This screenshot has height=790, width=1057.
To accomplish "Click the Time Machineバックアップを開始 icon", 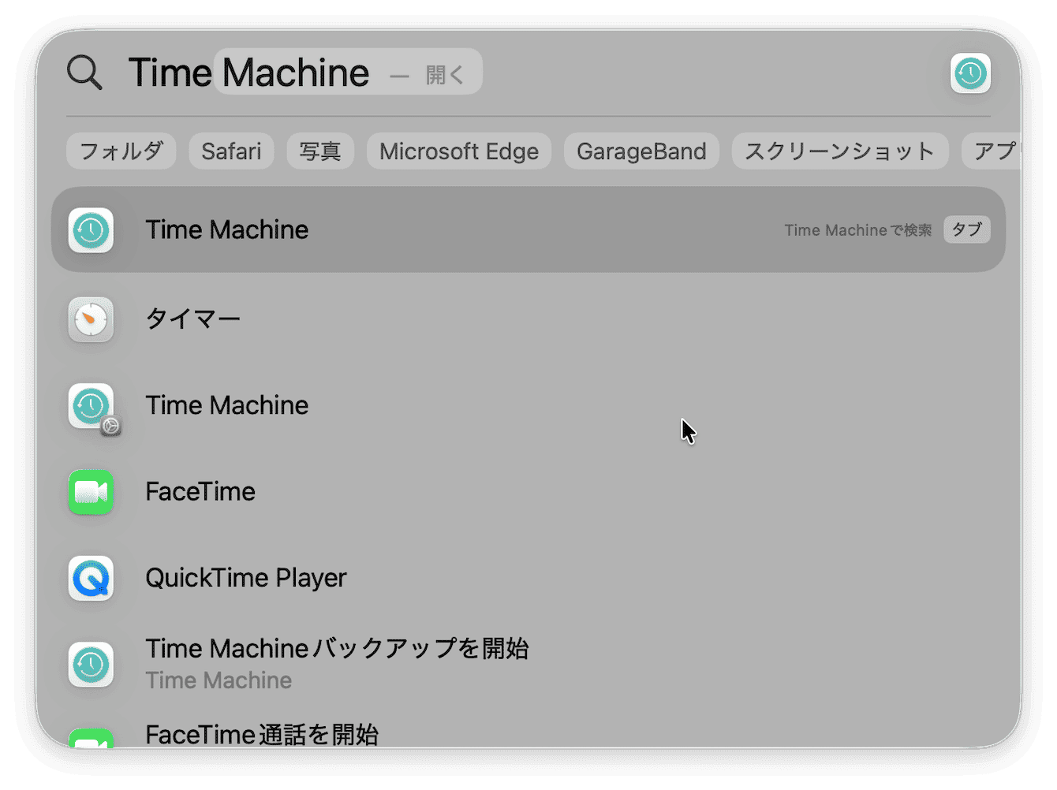I will coord(91,665).
